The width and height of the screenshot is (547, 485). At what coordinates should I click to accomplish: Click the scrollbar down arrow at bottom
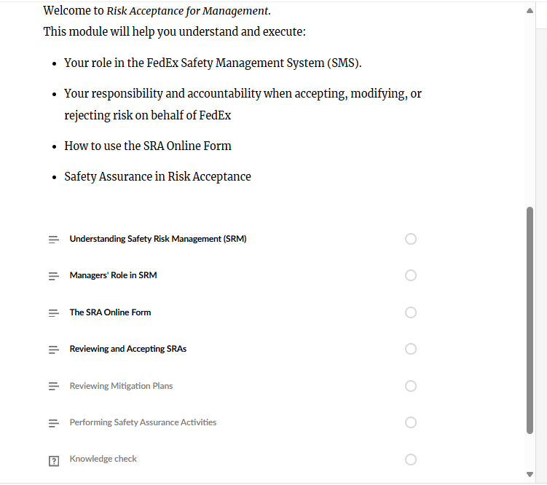[x=530, y=475]
